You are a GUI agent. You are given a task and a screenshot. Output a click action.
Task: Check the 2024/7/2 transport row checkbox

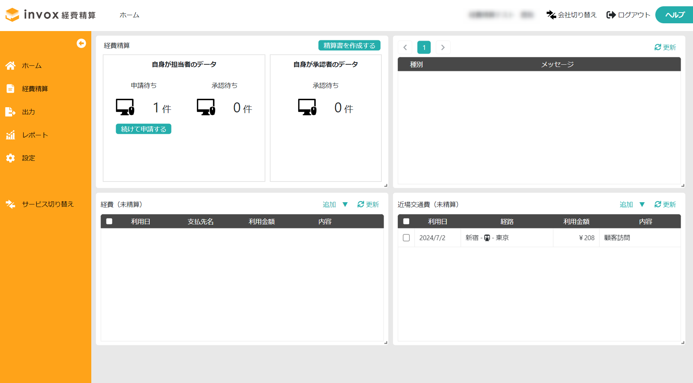pos(406,238)
